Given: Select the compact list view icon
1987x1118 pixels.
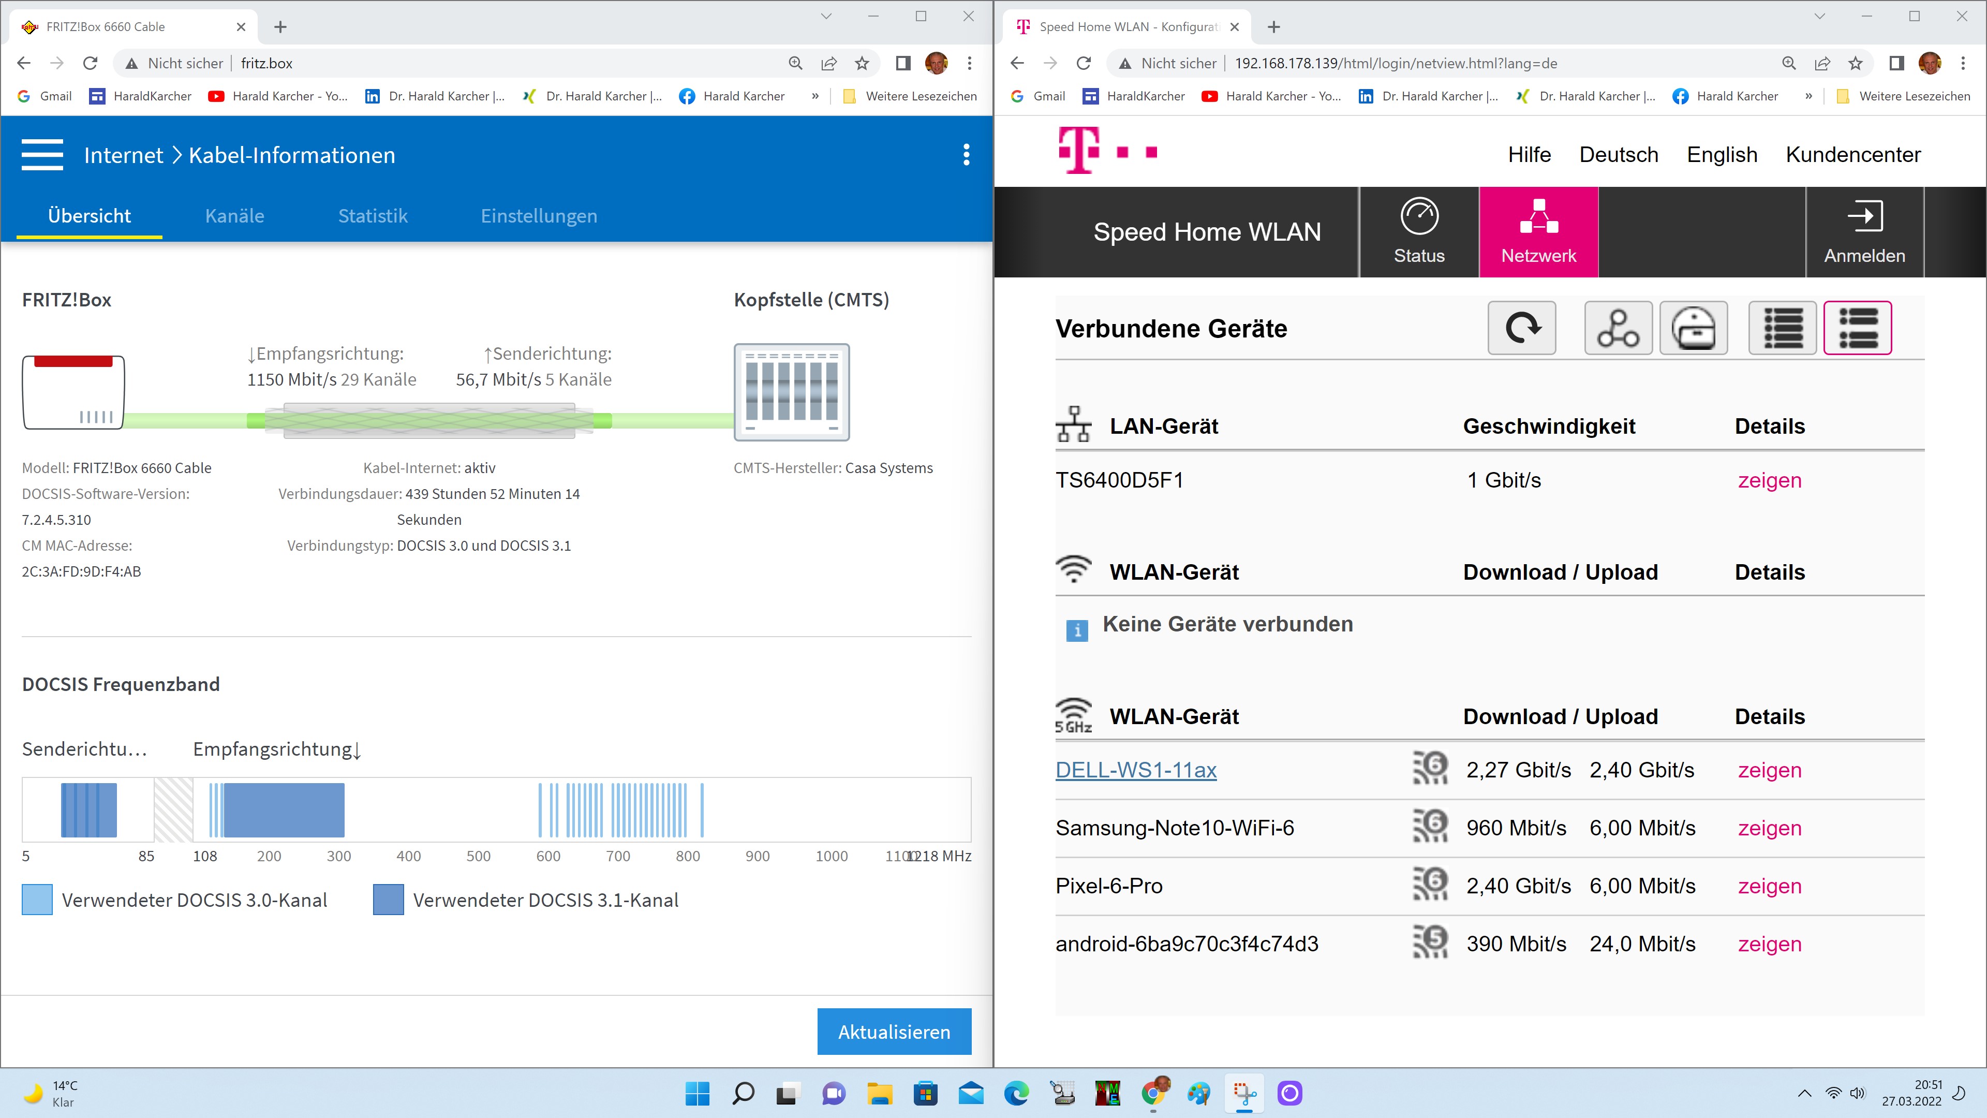Looking at the screenshot, I should (x=1782, y=328).
